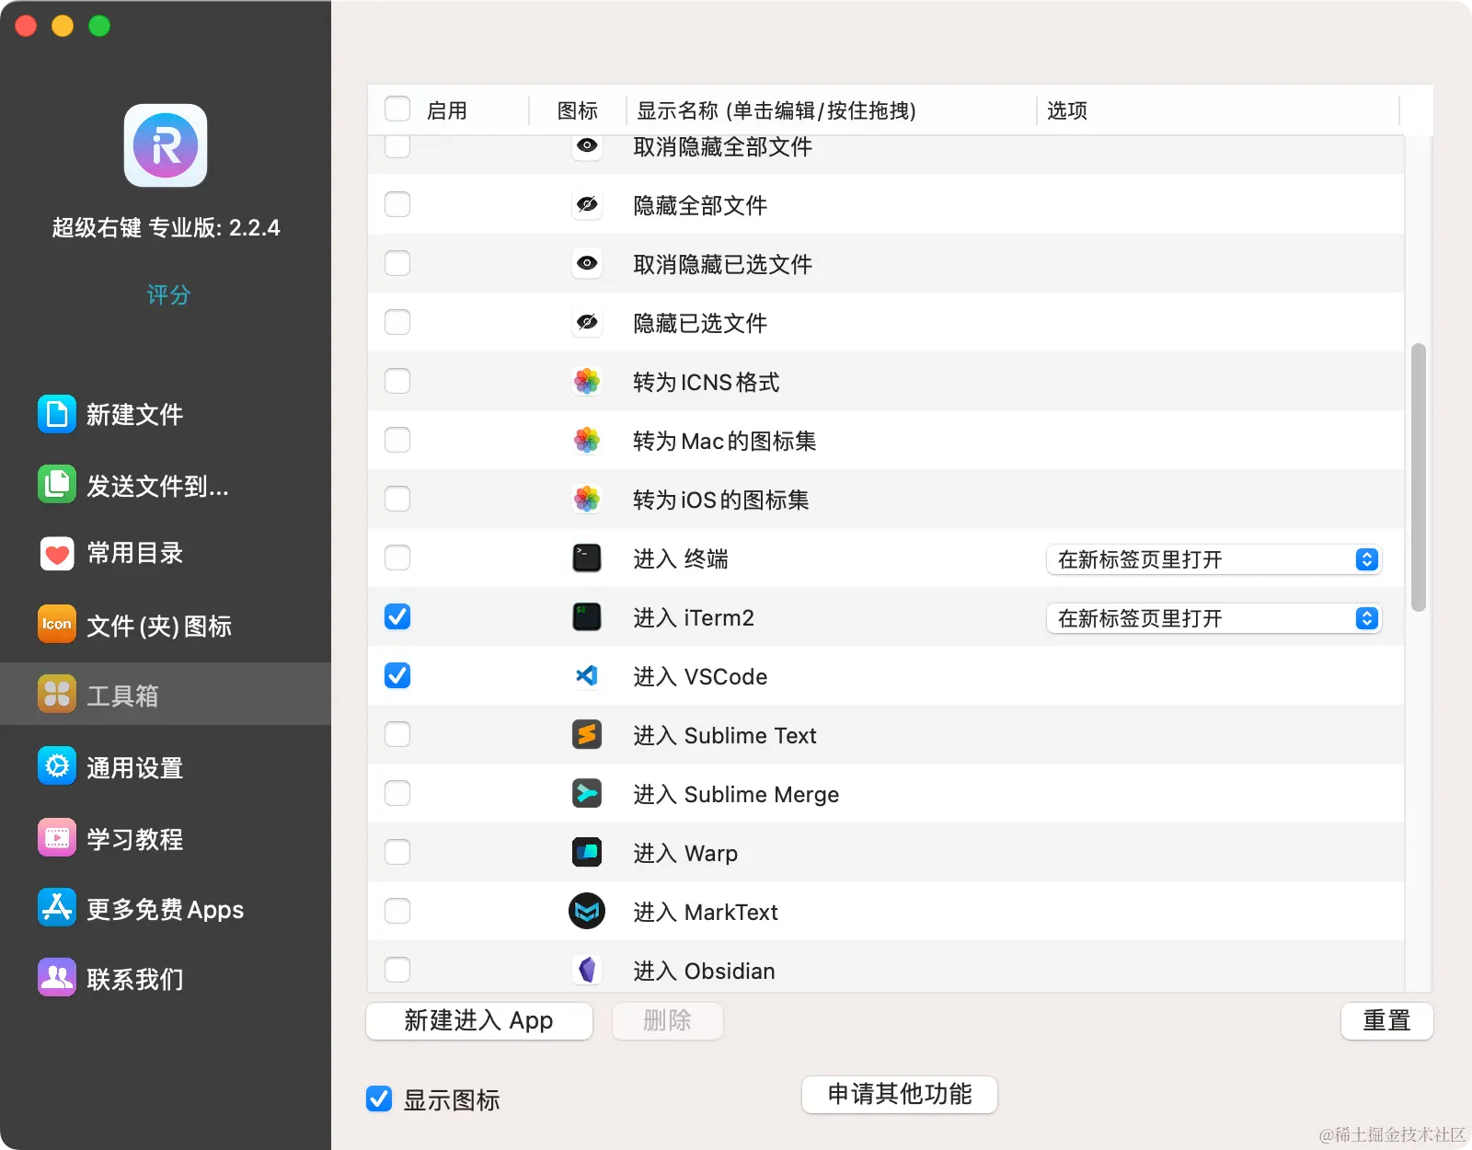Click the Sublime Merge icon

coord(587,793)
